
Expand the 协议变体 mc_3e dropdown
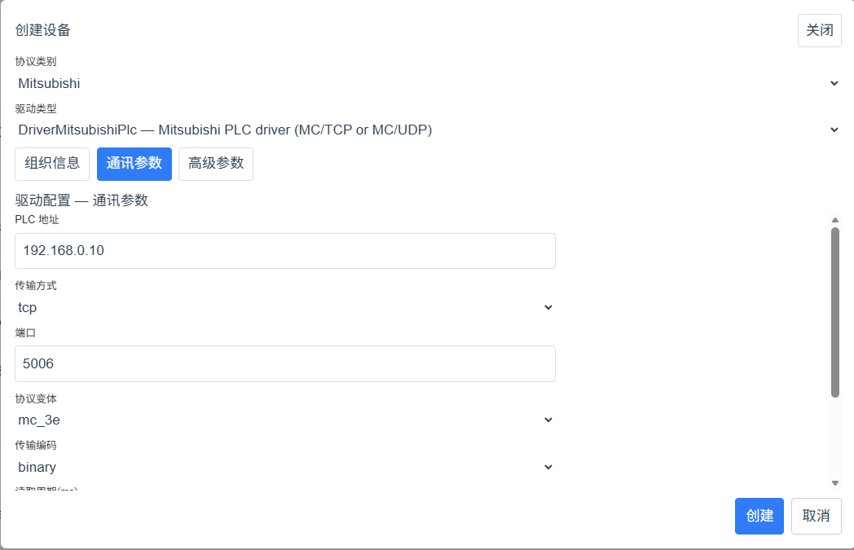[x=285, y=420]
